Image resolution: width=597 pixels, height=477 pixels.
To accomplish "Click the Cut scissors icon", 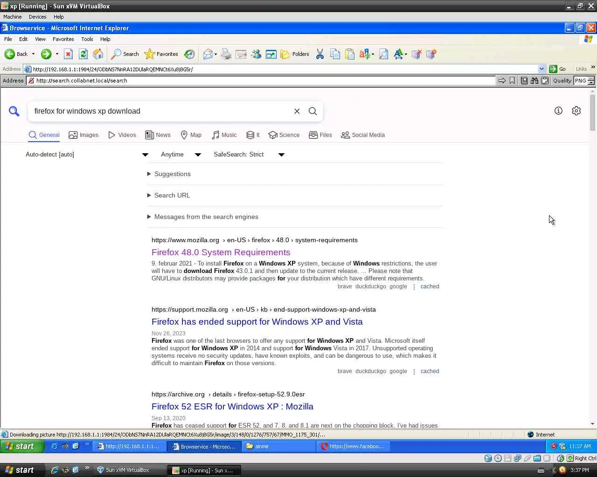I will (x=320, y=54).
